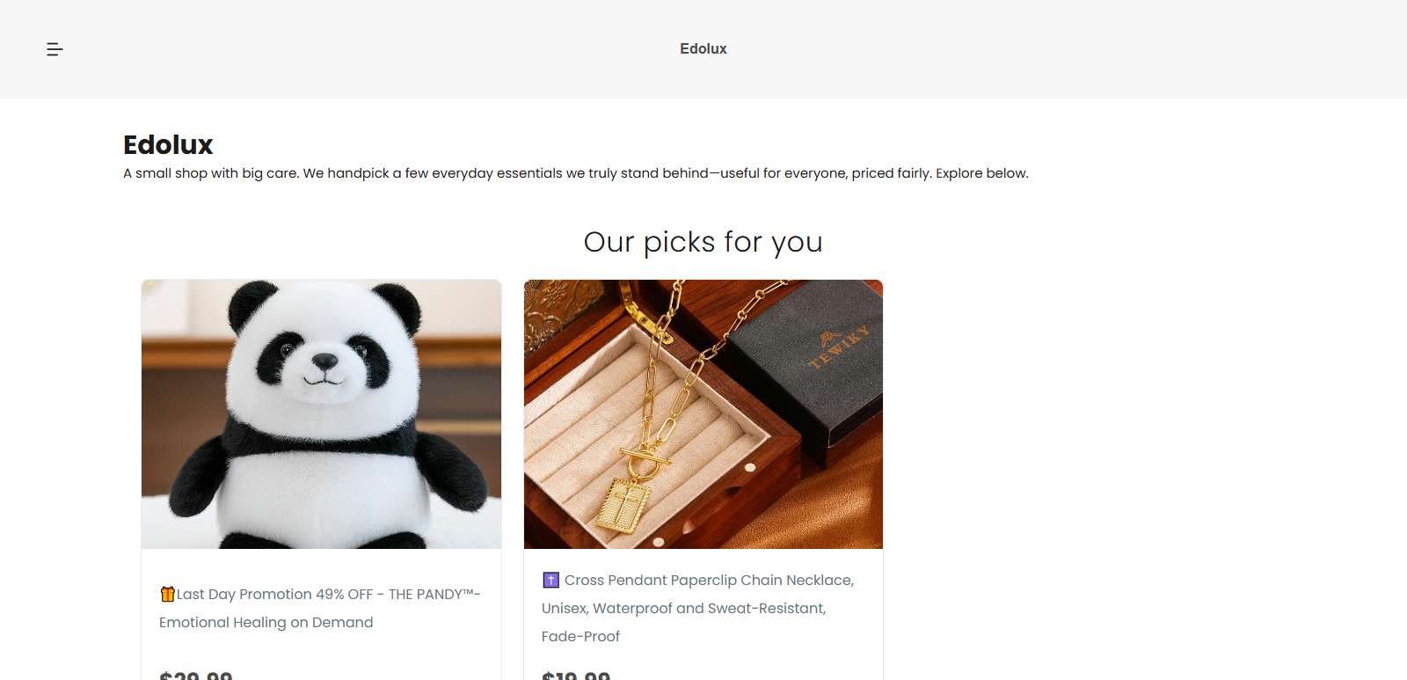Click the necklace product price
This screenshot has height=680, width=1407.
[x=576, y=675]
